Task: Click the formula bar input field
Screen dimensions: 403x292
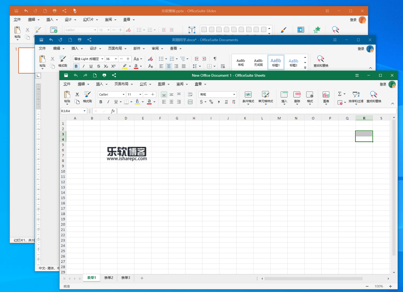Action: point(257,111)
